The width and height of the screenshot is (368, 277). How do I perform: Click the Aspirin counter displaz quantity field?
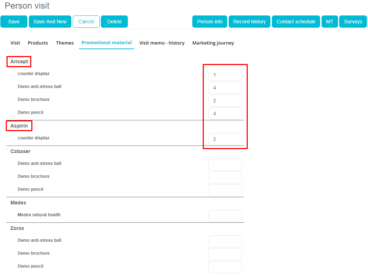pyautogui.click(x=225, y=139)
